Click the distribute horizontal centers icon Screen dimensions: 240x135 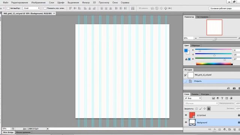[x=121, y=8]
